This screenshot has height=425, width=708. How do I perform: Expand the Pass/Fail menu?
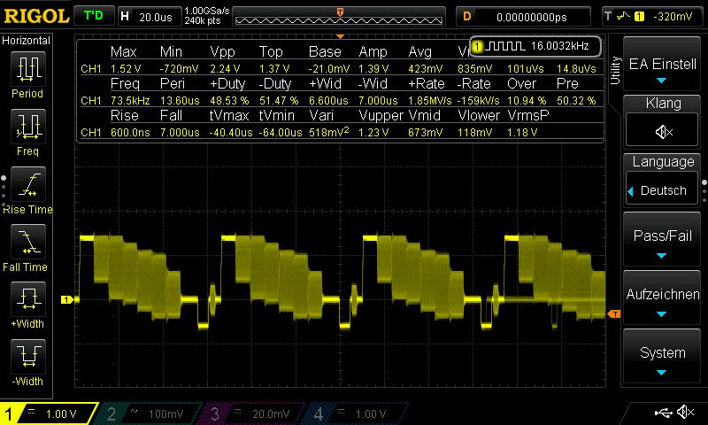[662, 243]
